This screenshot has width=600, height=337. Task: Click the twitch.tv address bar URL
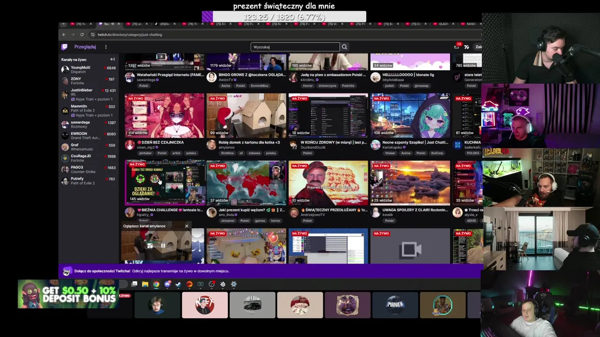point(130,35)
